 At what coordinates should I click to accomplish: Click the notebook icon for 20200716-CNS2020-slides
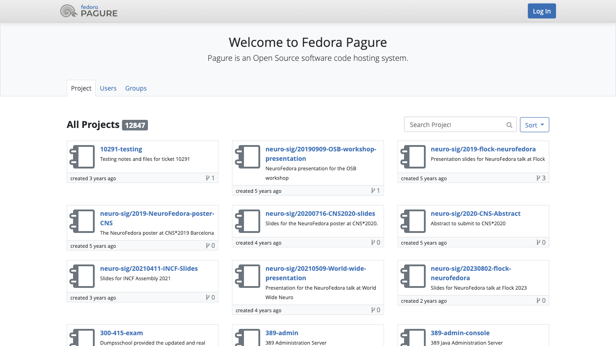[248, 221]
